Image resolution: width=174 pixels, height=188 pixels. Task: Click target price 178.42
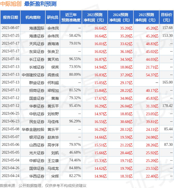click(x=167, y=106)
